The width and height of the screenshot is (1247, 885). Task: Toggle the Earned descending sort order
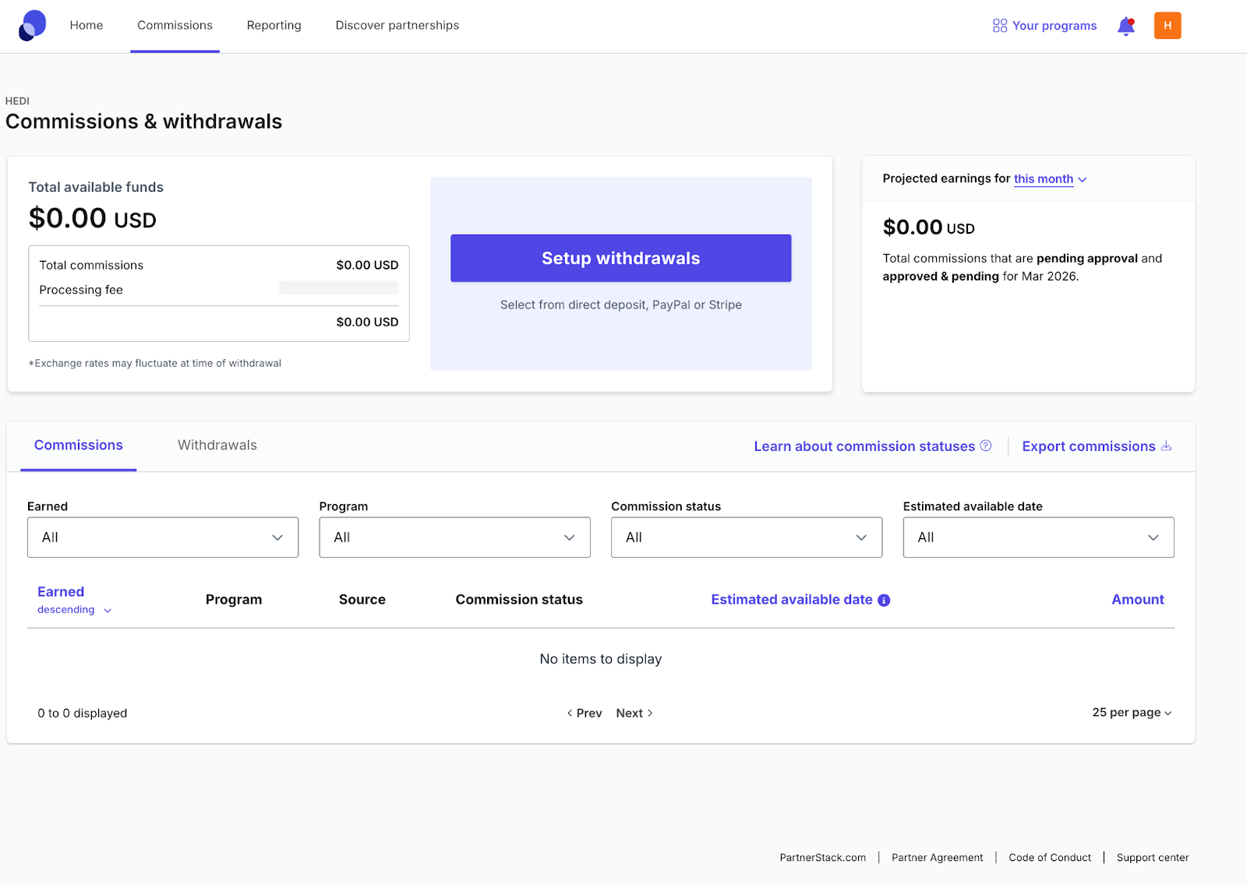(x=74, y=610)
